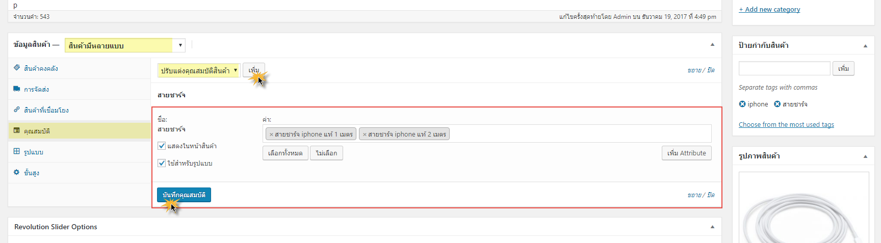Click 'Choose from the most used tags' link
Image resolution: width=881 pixels, height=243 pixels.
click(x=786, y=124)
